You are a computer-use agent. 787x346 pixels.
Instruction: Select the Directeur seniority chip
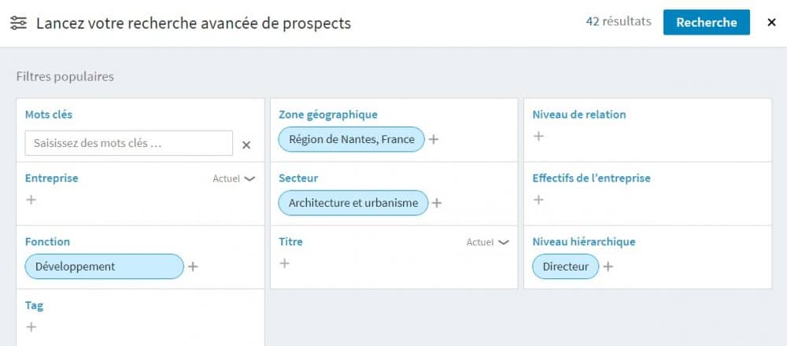point(566,267)
